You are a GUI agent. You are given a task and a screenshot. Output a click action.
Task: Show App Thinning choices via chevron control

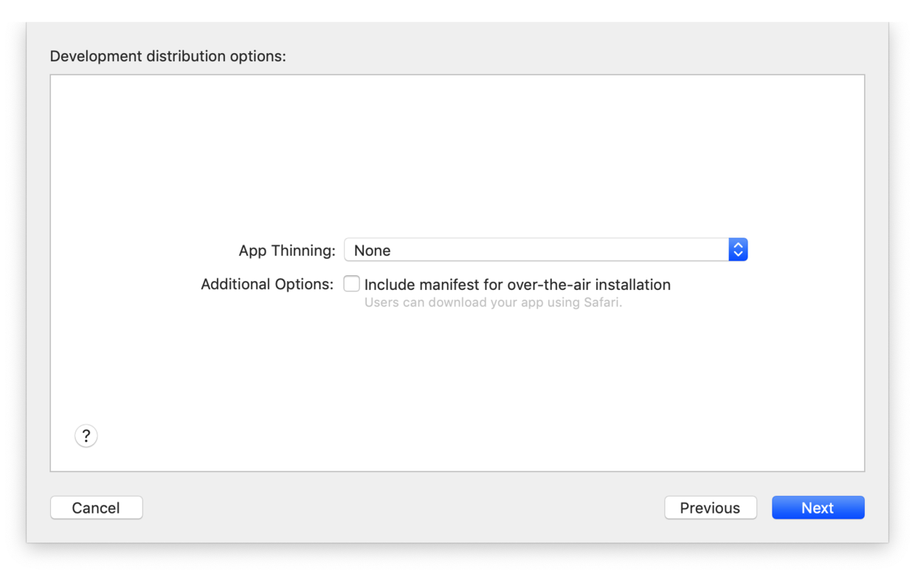point(738,250)
